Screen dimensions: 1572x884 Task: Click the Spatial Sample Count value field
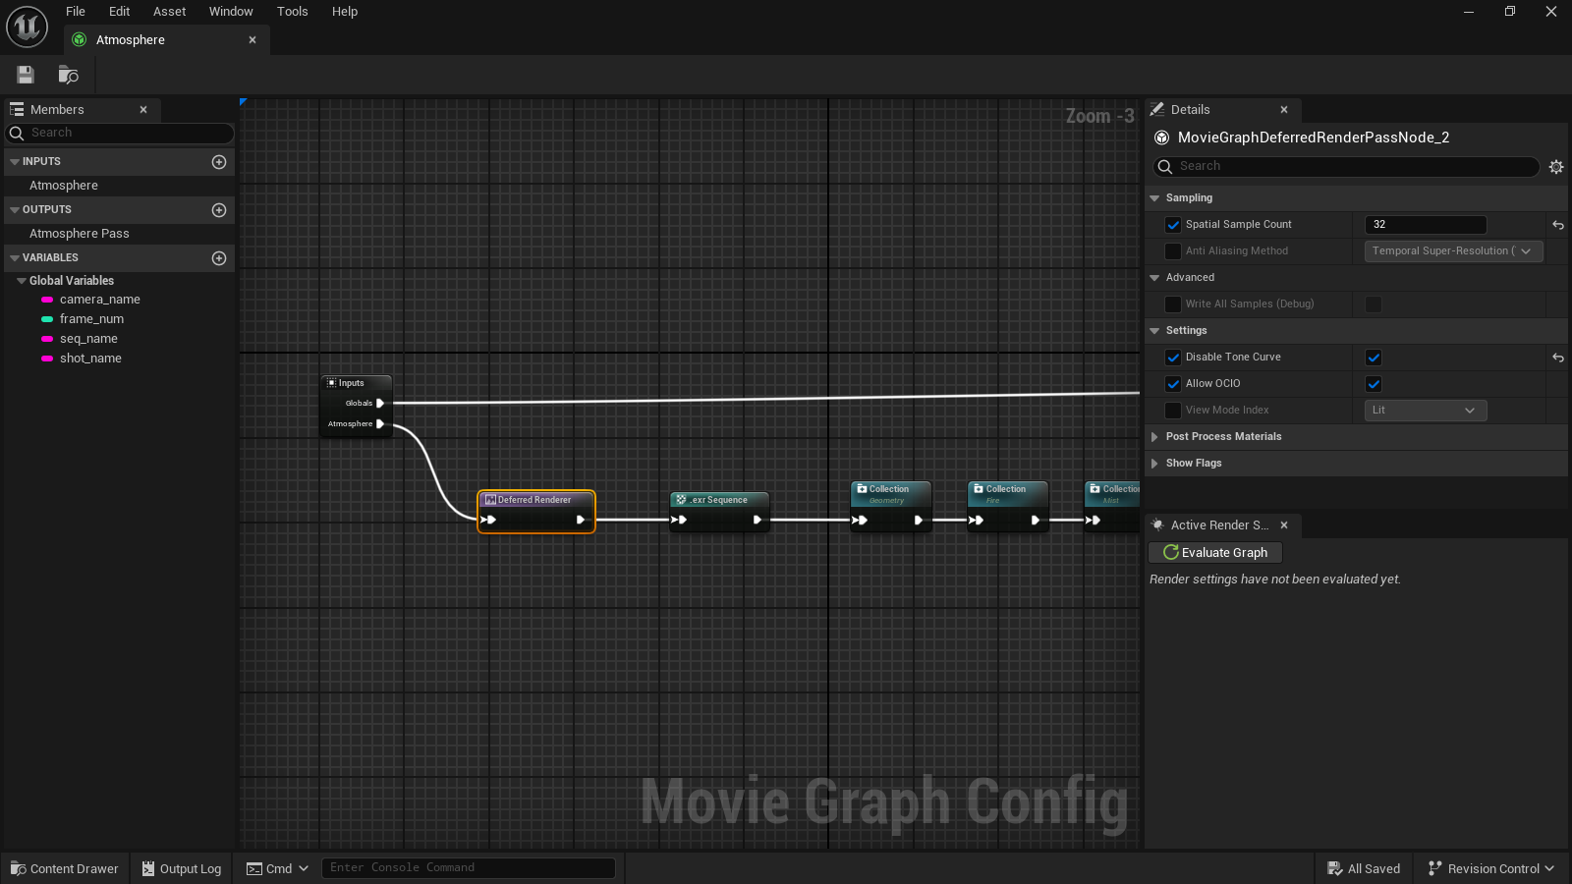tap(1426, 225)
